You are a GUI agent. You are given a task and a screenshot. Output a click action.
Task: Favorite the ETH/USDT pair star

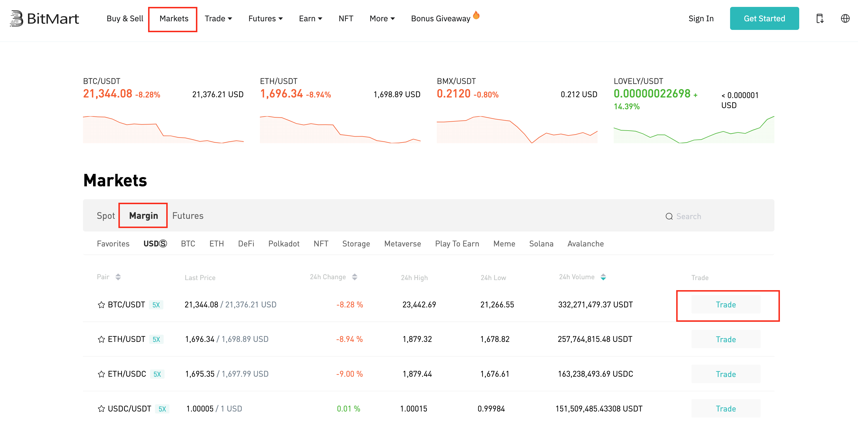(x=101, y=339)
